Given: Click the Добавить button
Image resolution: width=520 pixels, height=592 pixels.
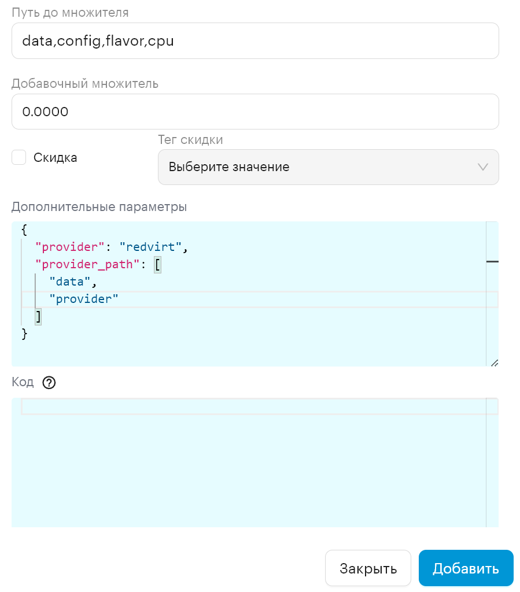Looking at the screenshot, I should (x=466, y=568).
